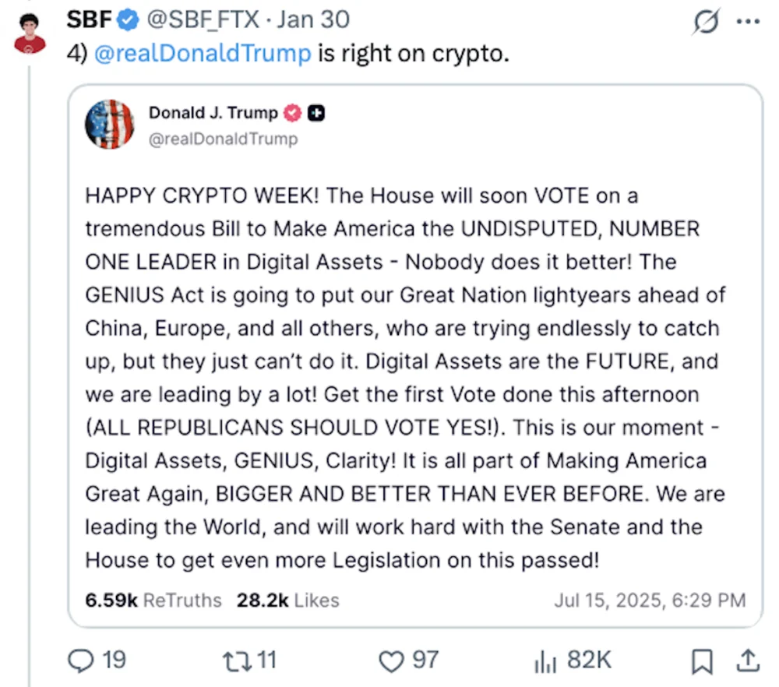Click Donald Trump's verified checkmark
This screenshot has height=687, width=779.
tap(291, 112)
